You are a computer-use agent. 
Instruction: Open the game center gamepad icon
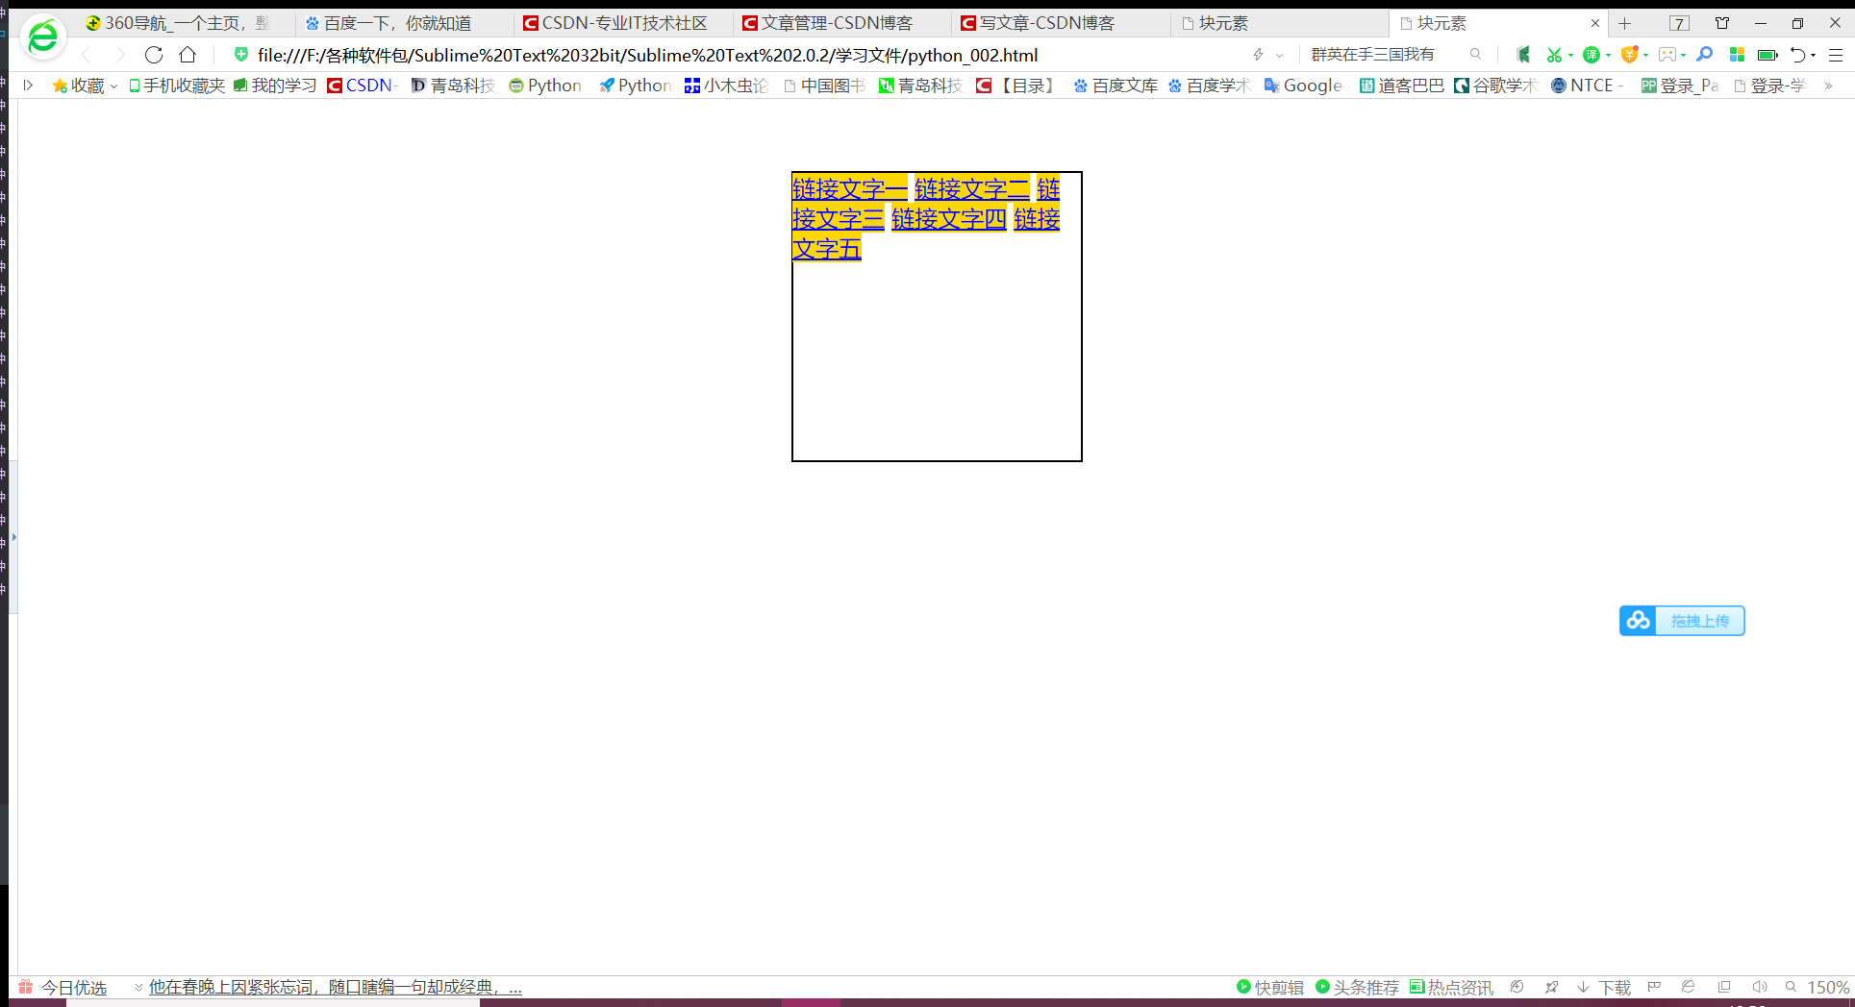point(1667,56)
